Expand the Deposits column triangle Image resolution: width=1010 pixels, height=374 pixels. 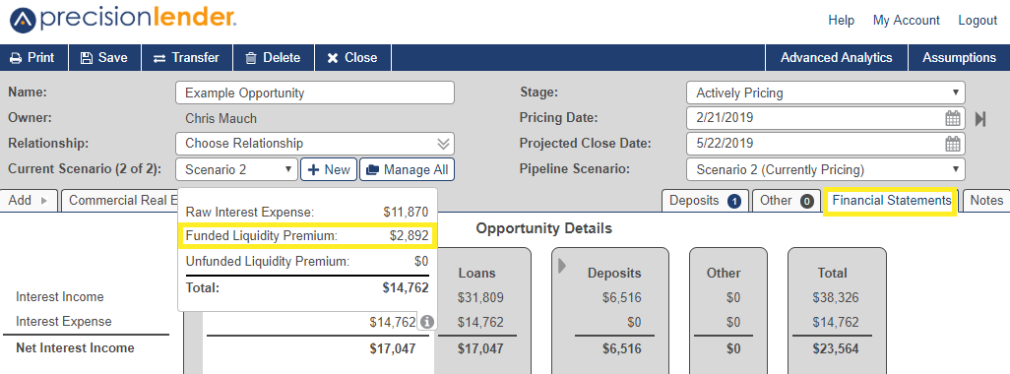(x=561, y=265)
